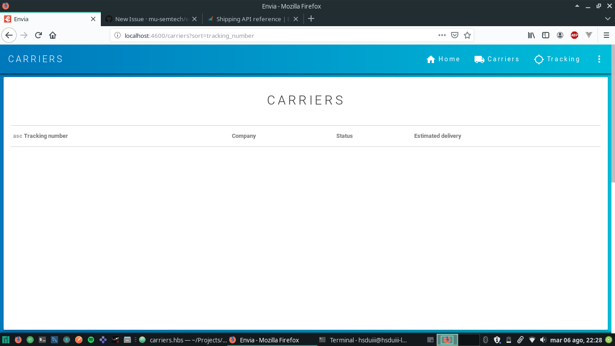Open the clipboard paperclip tray icon

pyautogui.click(x=520, y=340)
